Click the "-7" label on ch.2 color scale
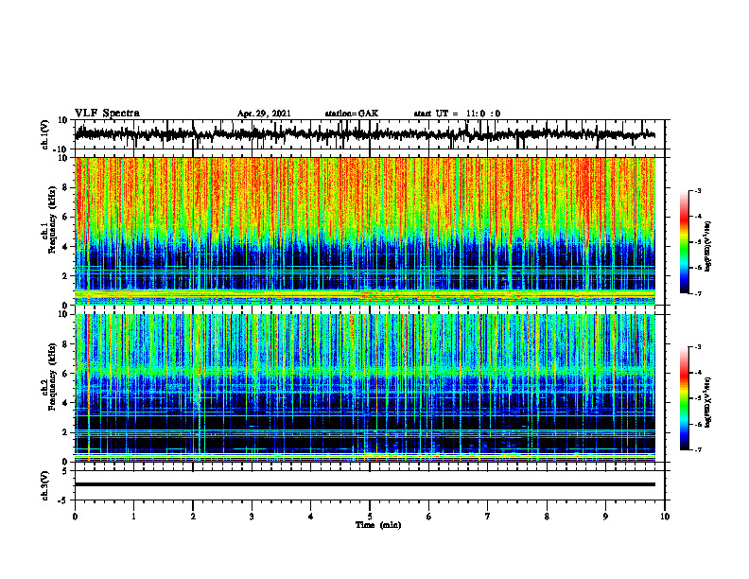749x579 pixels. (x=698, y=449)
